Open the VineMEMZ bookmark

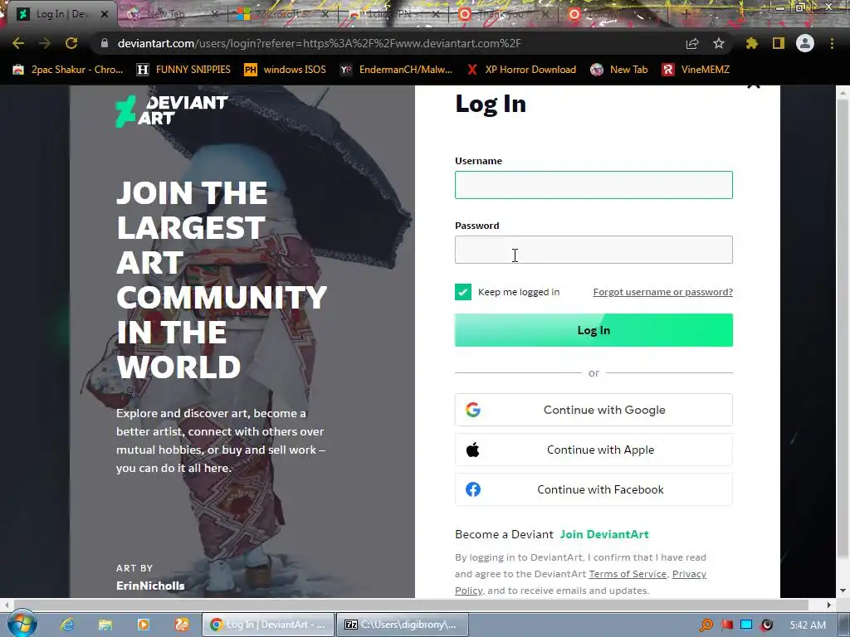[696, 70]
